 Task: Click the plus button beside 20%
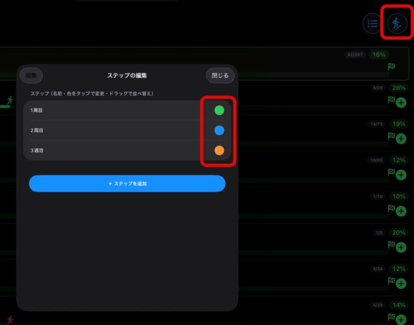click(401, 248)
